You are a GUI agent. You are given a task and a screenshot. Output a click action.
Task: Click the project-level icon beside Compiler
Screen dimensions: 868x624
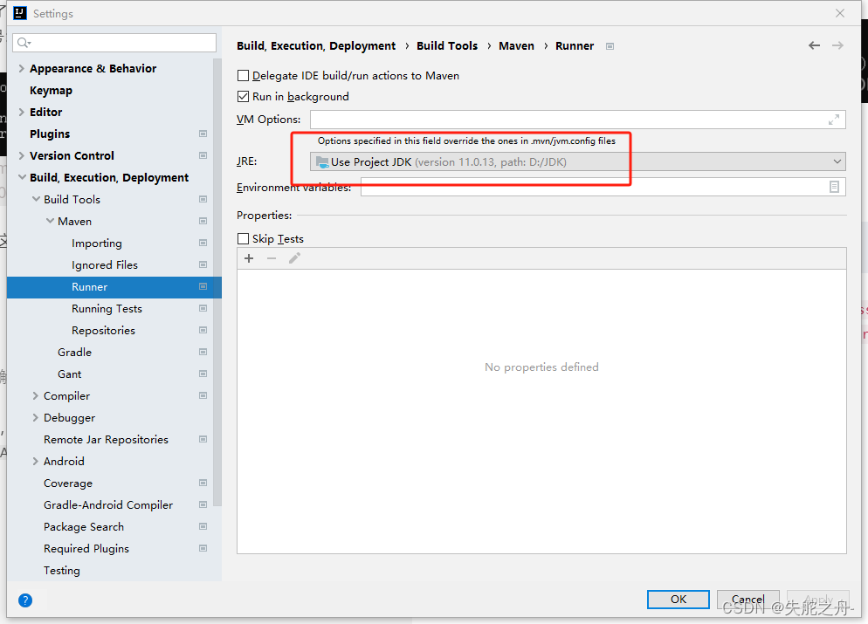[203, 395]
